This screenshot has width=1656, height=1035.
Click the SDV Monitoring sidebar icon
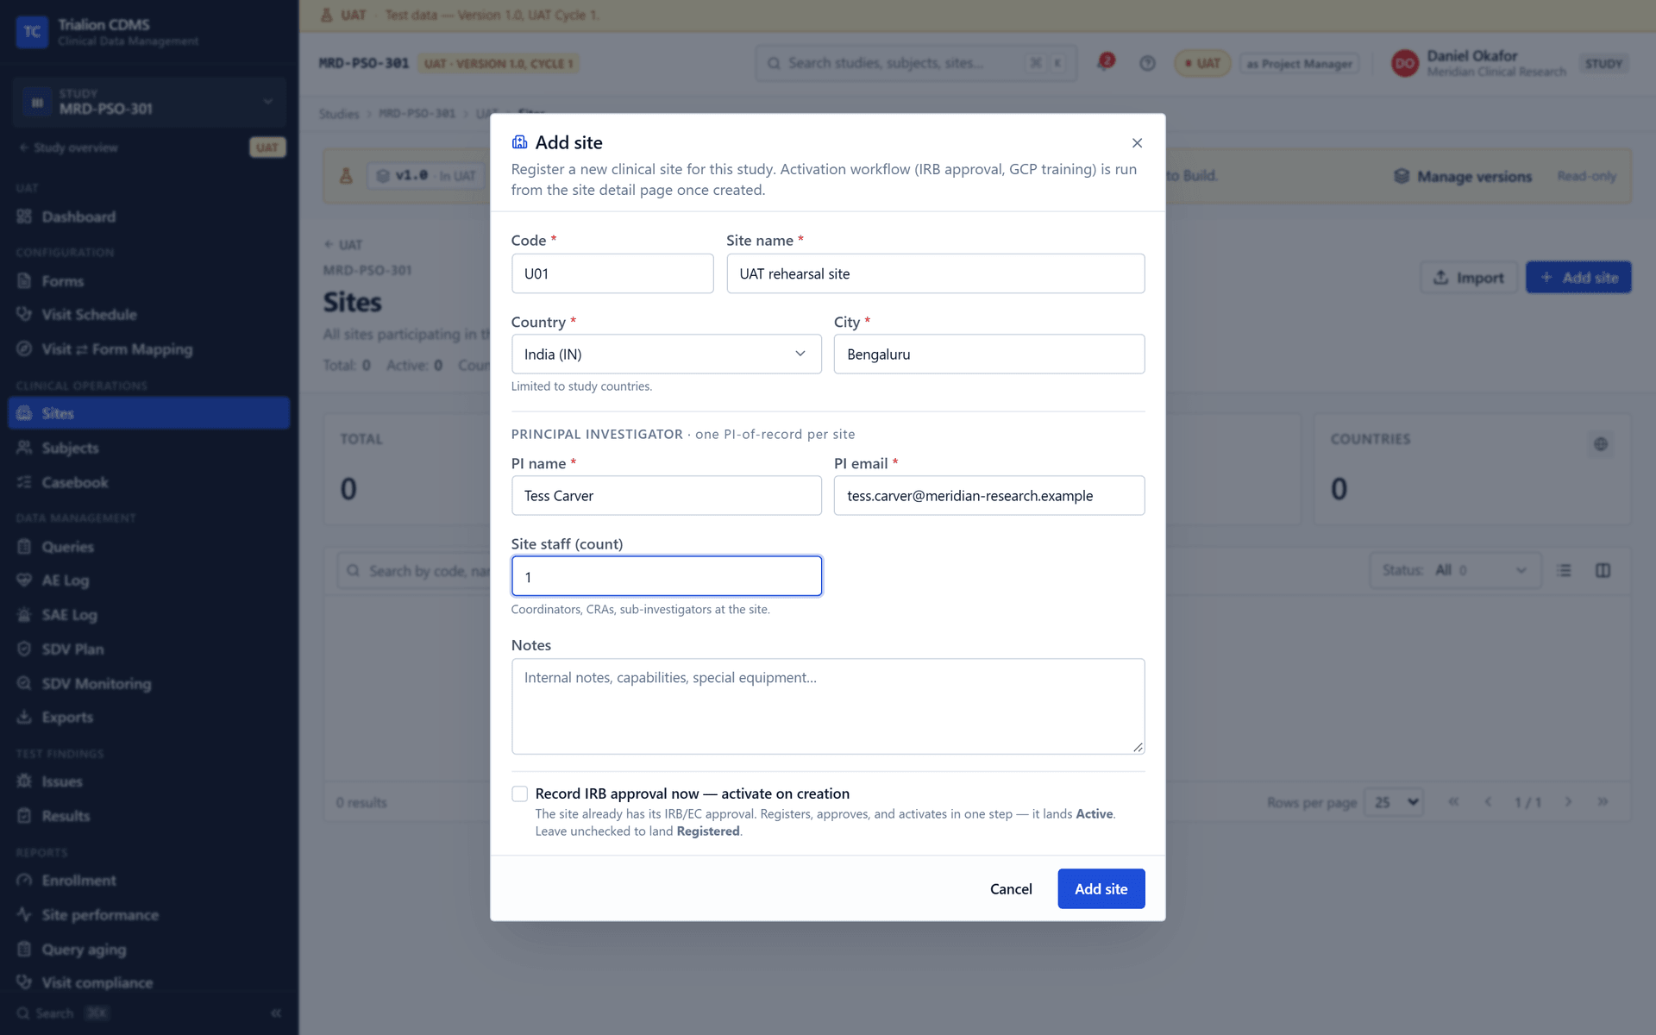(24, 683)
